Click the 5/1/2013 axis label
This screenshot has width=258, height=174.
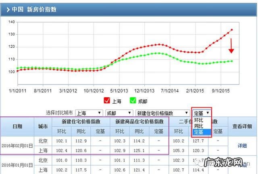[x=119, y=91]
